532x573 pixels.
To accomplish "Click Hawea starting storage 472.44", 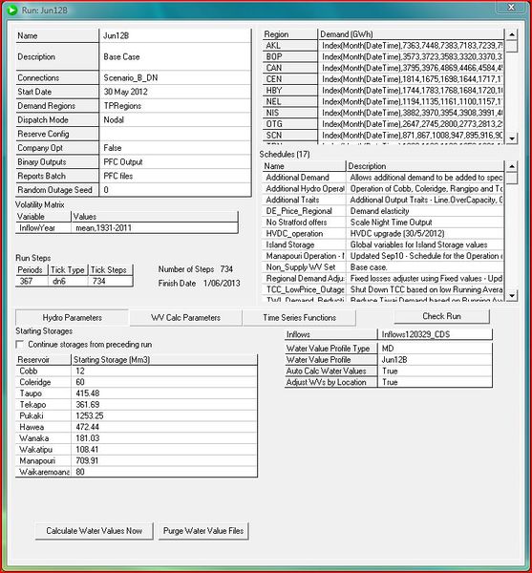I will [164, 427].
